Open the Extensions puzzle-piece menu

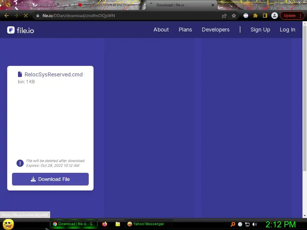click(255, 16)
